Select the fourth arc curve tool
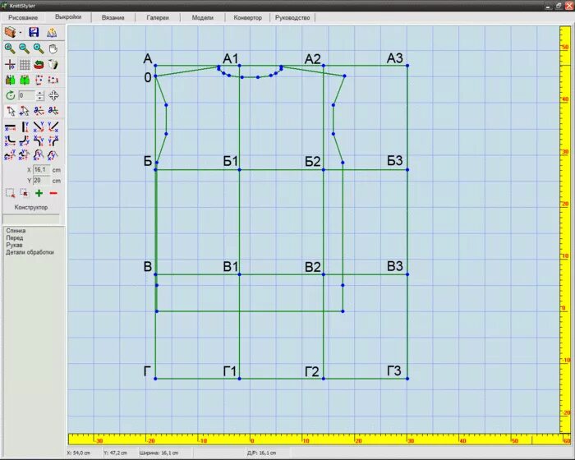575x460 pixels. pyautogui.click(x=53, y=155)
